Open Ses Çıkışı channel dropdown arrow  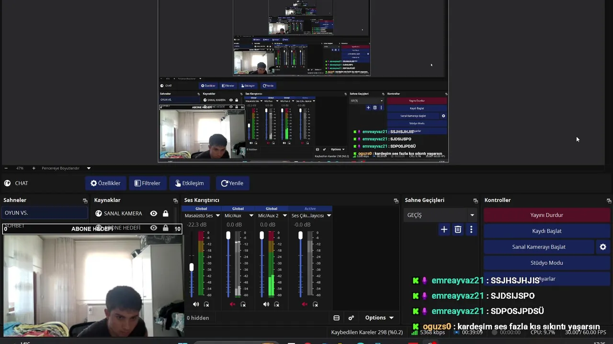coord(329,215)
